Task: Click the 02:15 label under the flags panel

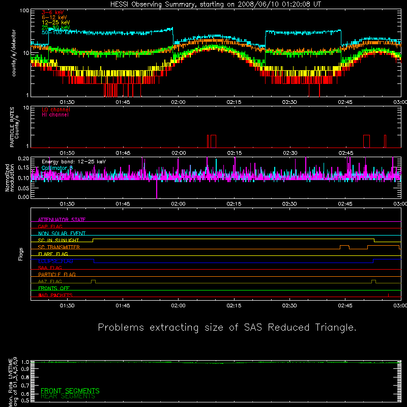Action: [x=234, y=306]
